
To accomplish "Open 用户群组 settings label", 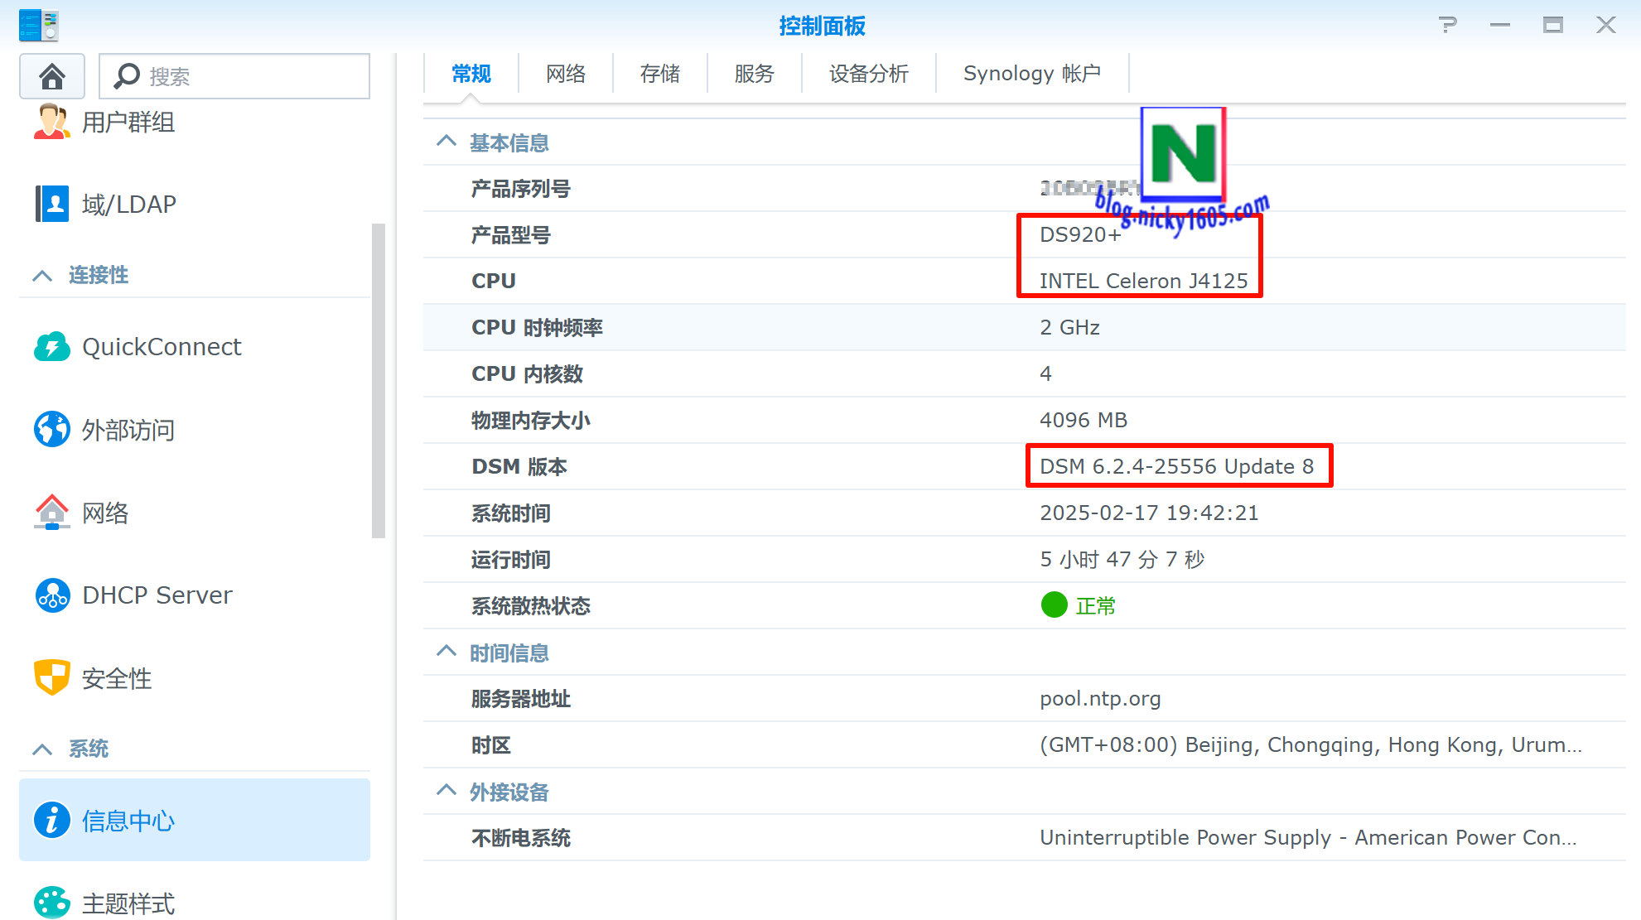I will (x=128, y=123).
